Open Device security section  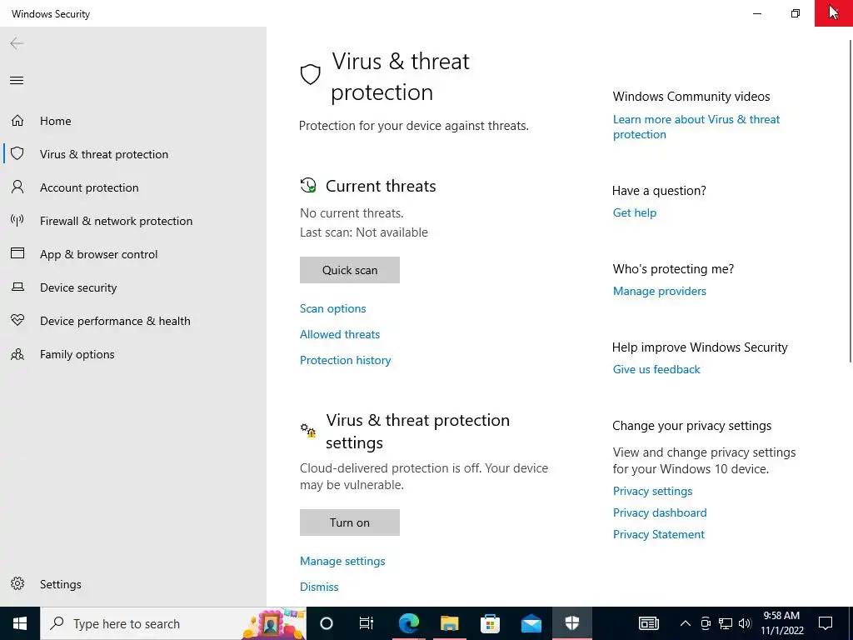click(x=78, y=287)
